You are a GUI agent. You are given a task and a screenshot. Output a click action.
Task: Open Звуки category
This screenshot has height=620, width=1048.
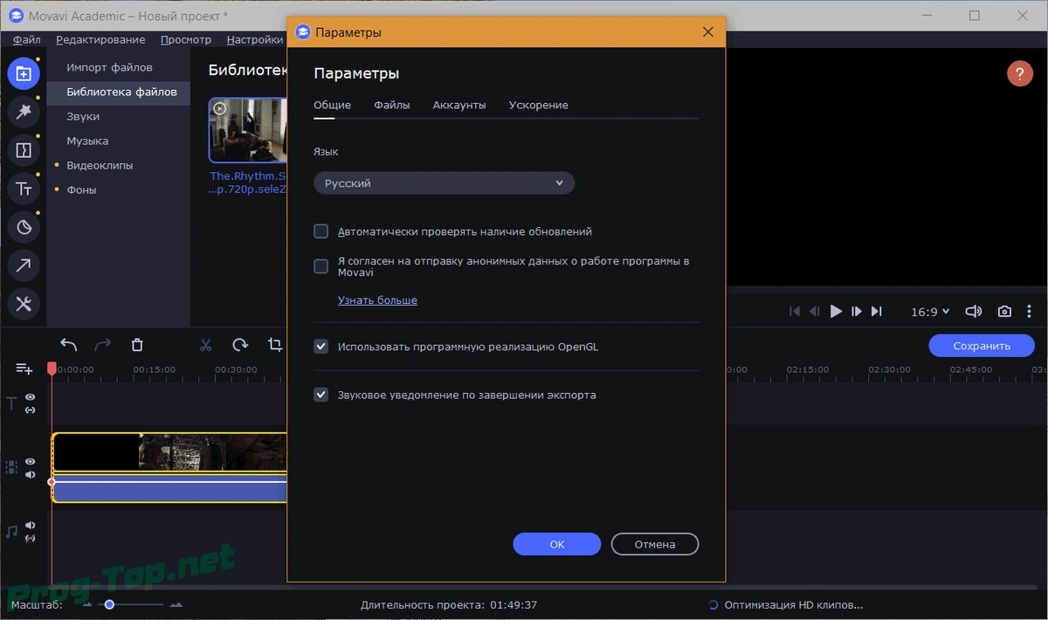[83, 116]
